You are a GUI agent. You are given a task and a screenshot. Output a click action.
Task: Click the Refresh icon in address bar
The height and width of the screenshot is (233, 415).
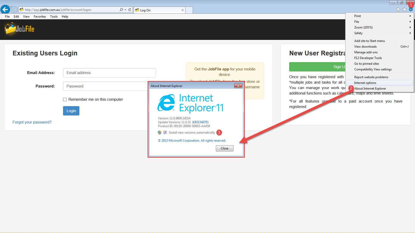point(130,10)
